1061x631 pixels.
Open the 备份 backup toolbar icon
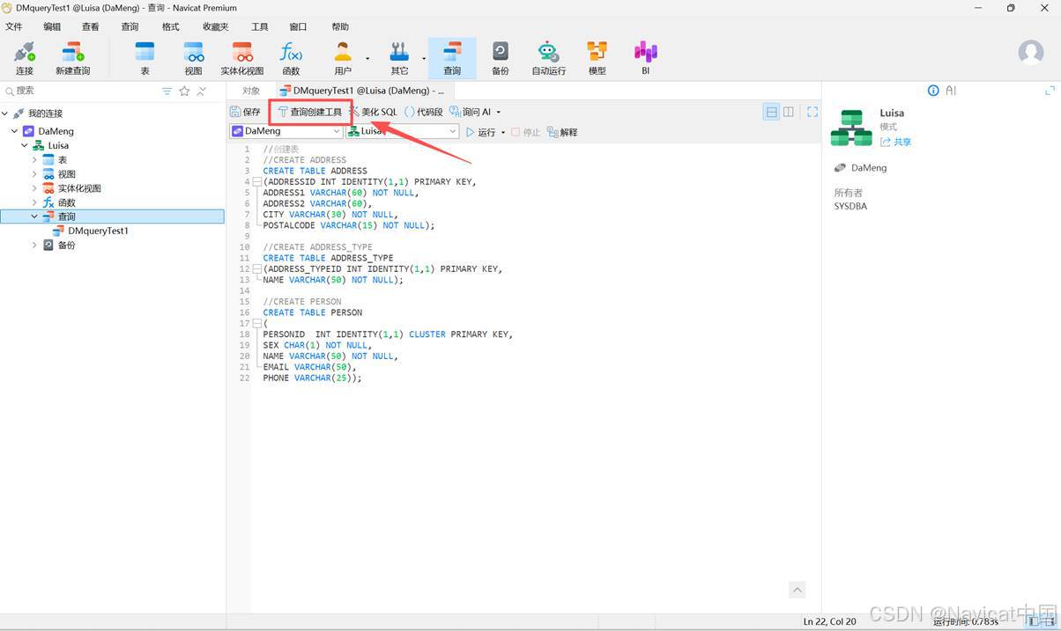[500, 58]
